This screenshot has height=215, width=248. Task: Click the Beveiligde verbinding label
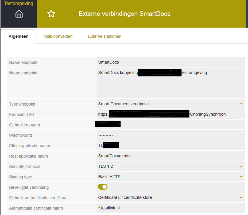point(29,187)
